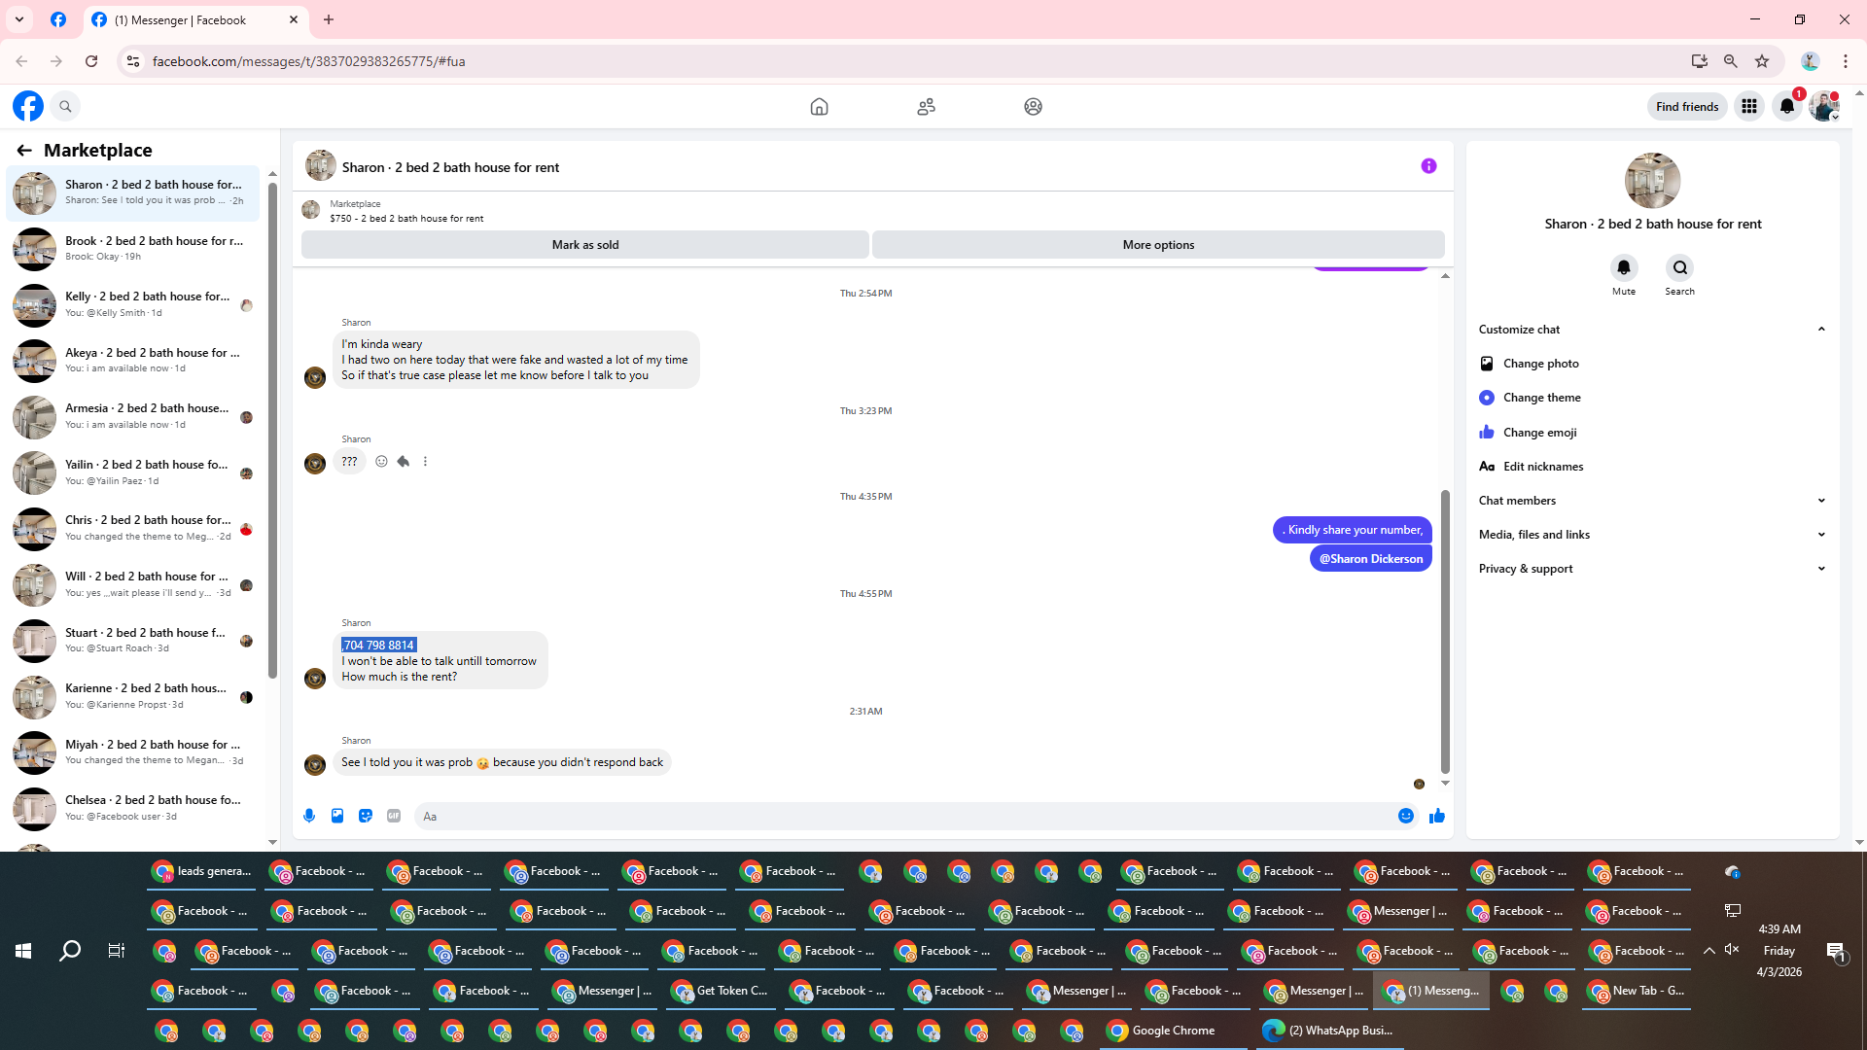The width and height of the screenshot is (1867, 1050).
Task: Open the emoji picker in message box
Action: pos(1405,816)
